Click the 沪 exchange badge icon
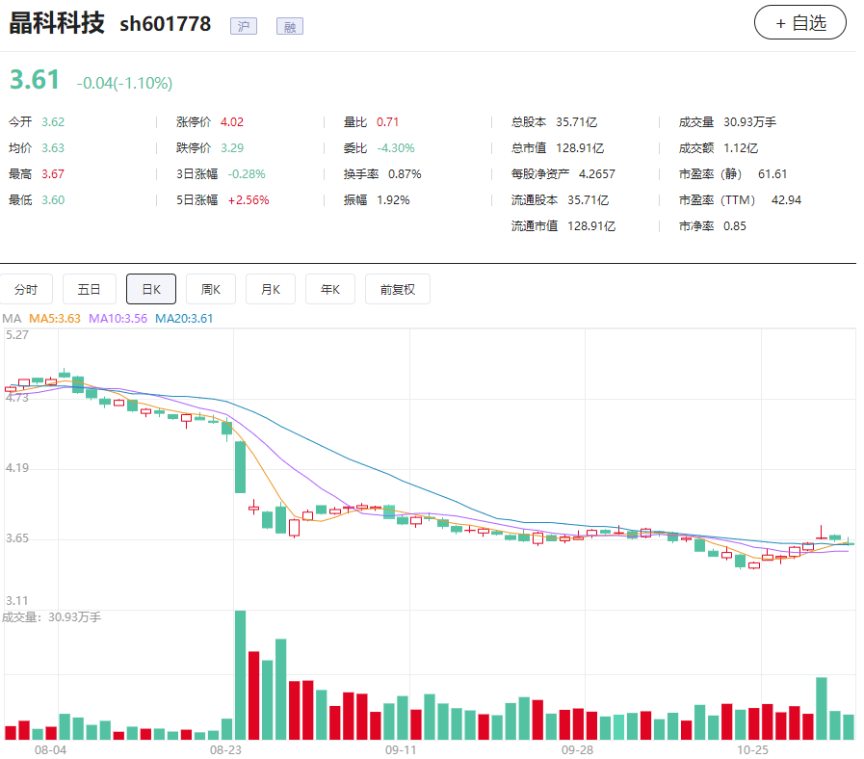The image size is (864, 759). point(244,26)
